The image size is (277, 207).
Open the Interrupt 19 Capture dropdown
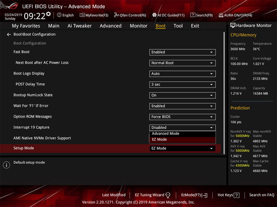(x=182, y=128)
